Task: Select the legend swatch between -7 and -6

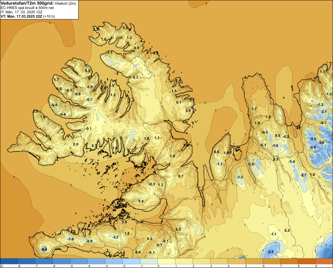Action: tap(44, 261)
